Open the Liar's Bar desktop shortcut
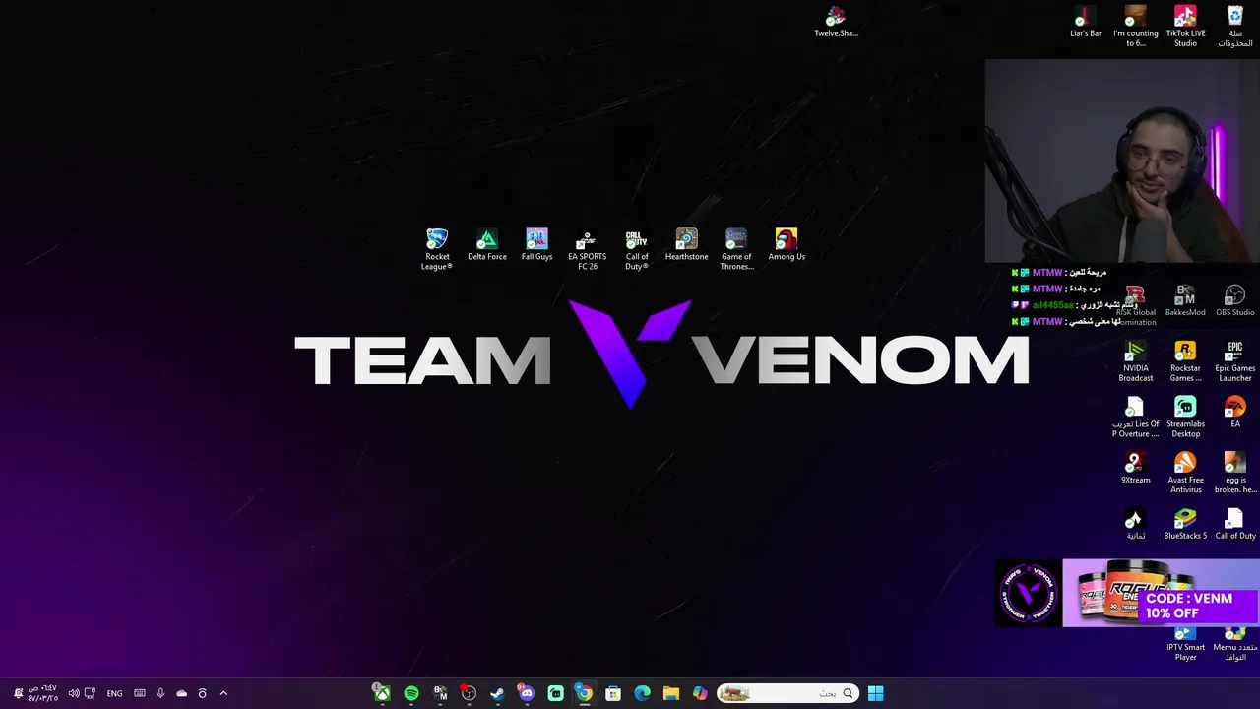This screenshot has width=1260, height=709. (1086, 22)
